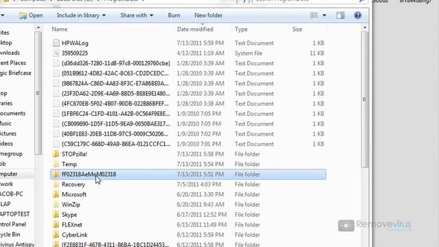Click the navigation pane scrollbar thumb

click(38, 93)
